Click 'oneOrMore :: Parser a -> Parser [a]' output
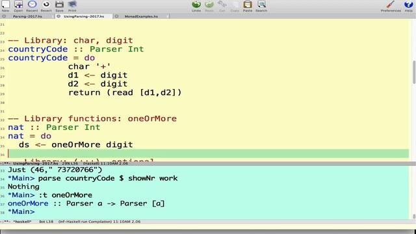 pyautogui.click(x=86, y=203)
